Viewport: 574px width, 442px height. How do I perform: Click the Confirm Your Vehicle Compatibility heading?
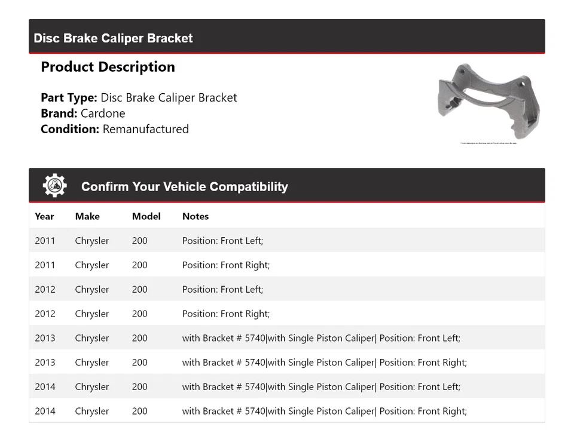[x=184, y=186]
